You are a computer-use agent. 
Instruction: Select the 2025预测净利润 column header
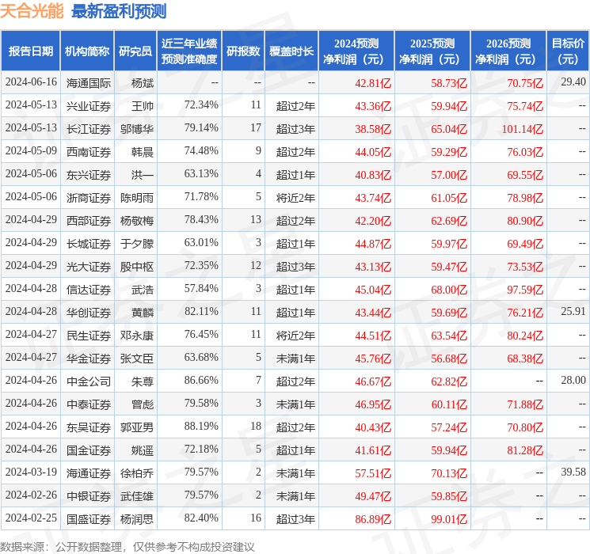tap(432, 51)
